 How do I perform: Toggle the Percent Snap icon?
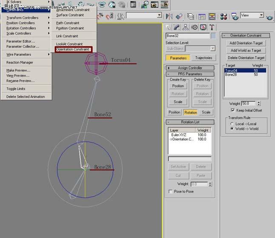[100, 16]
